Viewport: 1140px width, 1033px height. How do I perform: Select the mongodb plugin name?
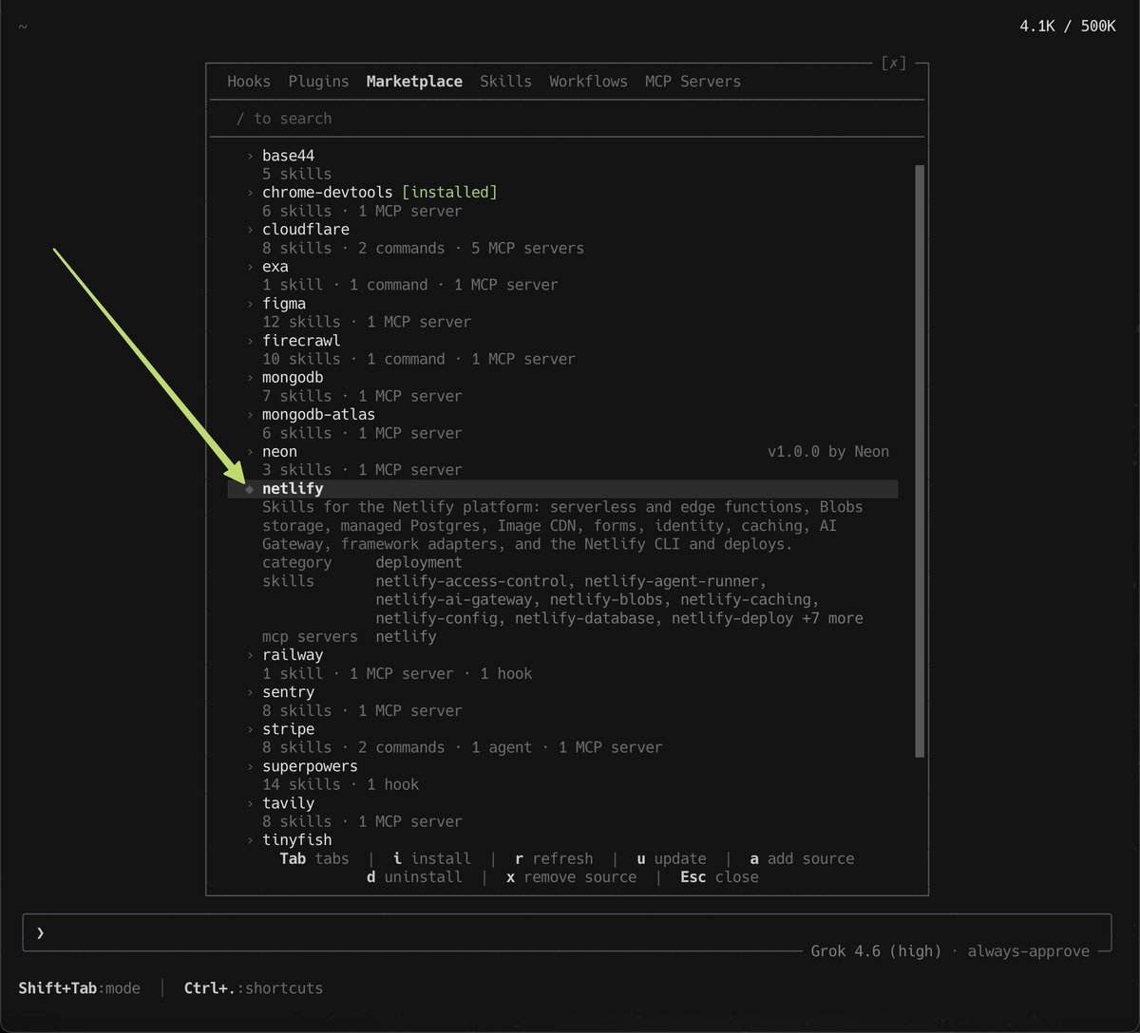coord(293,378)
